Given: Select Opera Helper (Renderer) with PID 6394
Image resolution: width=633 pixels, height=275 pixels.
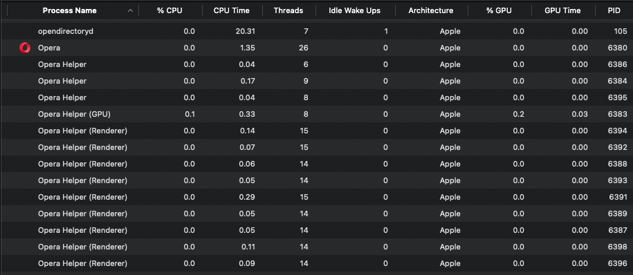Looking at the screenshot, I should coord(317,131).
